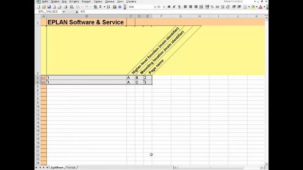
Task: Click the Print icon in the toolbar
Action: 65,7
